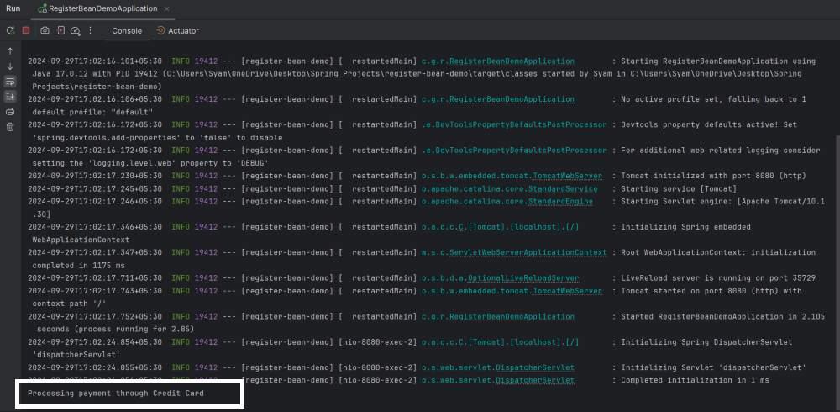
Task: Click the Rerun application icon
Action: (10, 30)
